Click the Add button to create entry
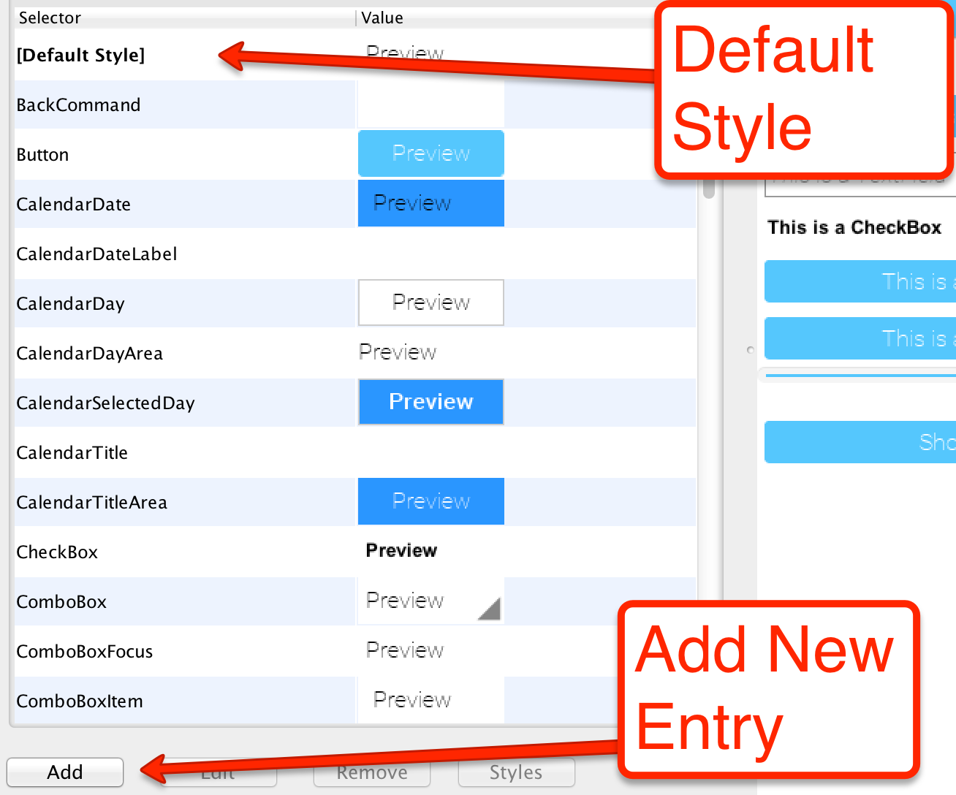 coord(64,772)
